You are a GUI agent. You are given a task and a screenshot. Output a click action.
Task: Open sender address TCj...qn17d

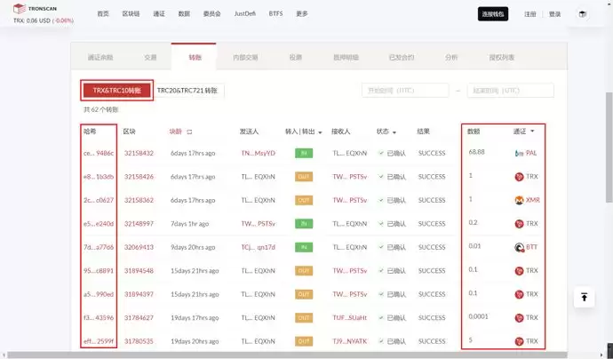(258, 247)
